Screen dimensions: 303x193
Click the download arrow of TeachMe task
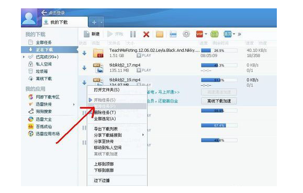(84, 53)
